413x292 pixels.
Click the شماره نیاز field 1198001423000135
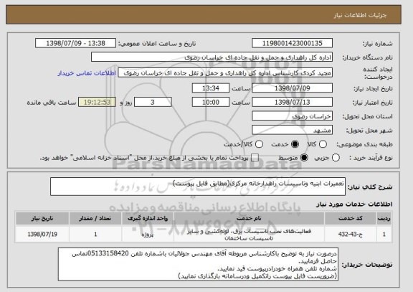(292, 43)
